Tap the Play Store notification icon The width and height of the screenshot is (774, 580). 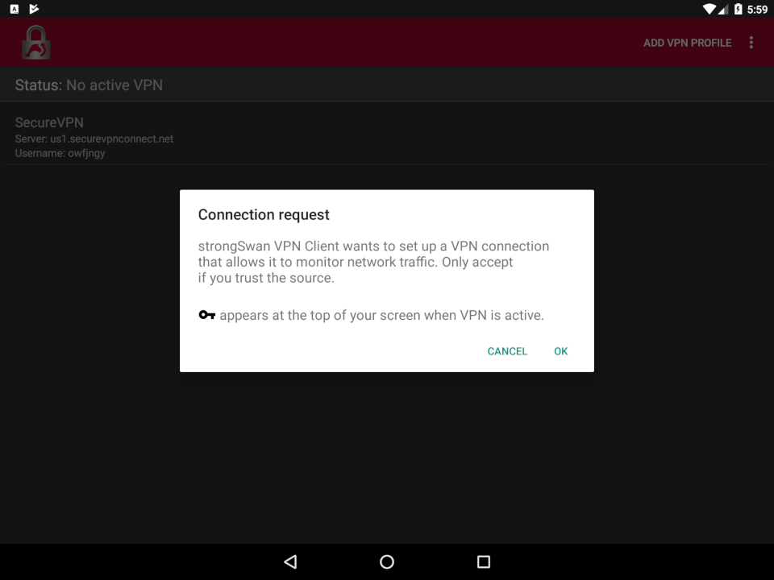[x=34, y=9]
